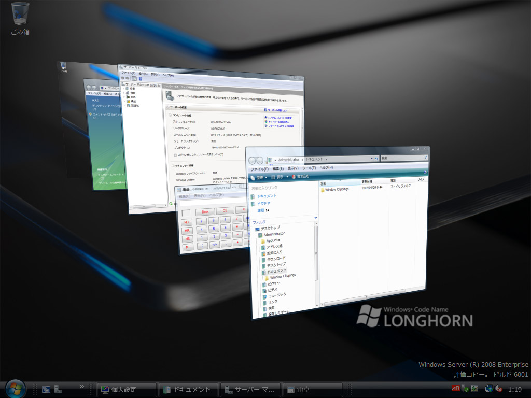Click the Explorer back navigation button
531x398 pixels.
tap(253, 161)
